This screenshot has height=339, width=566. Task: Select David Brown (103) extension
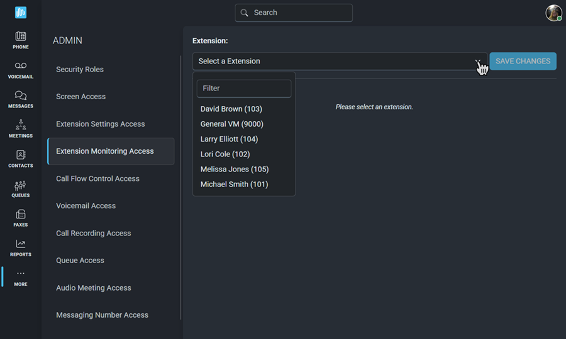click(231, 109)
